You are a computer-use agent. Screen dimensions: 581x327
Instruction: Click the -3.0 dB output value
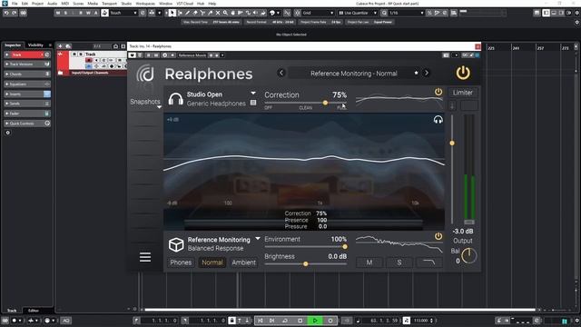pyautogui.click(x=463, y=231)
